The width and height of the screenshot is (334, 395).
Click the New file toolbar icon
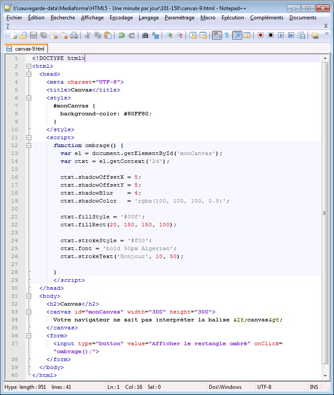14,36
